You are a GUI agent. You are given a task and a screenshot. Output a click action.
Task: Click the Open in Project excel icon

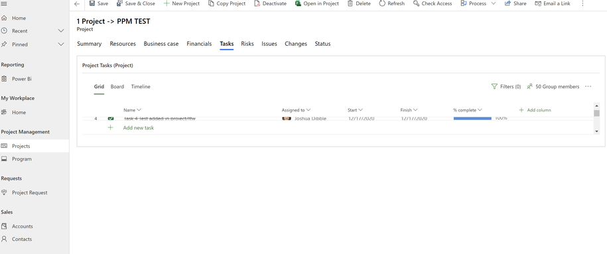(x=298, y=3)
